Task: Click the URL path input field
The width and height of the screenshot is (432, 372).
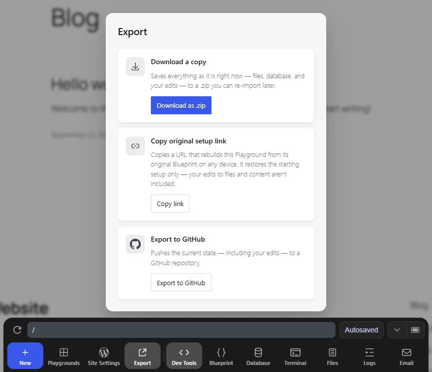Action: pyautogui.click(x=181, y=330)
